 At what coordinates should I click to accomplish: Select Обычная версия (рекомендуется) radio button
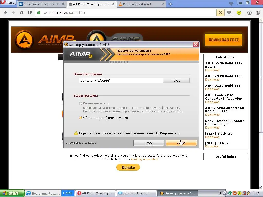click(81, 118)
